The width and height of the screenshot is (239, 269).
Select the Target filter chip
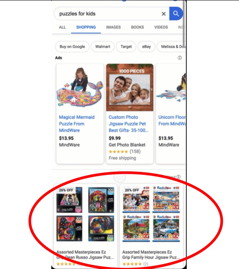126,47
